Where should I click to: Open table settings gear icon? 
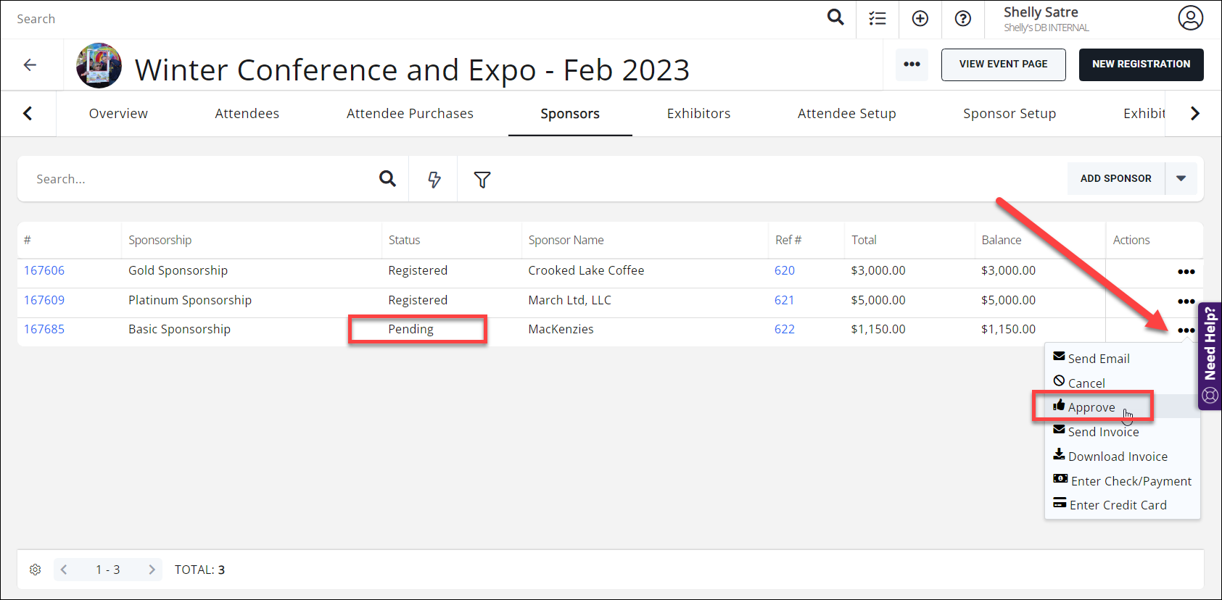pos(35,570)
